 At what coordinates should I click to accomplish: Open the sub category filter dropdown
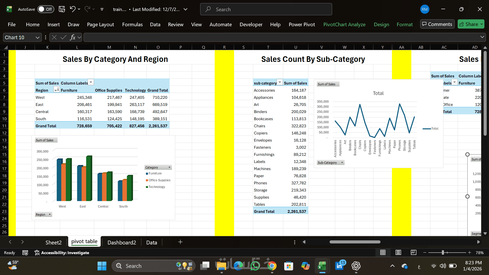(x=280, y=82)
